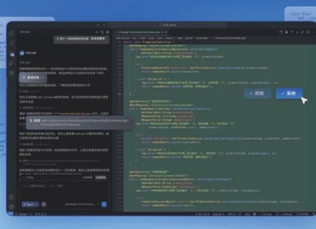Click the chat message input field
Screen dimensions: 316x229
[x=64, y=191]
